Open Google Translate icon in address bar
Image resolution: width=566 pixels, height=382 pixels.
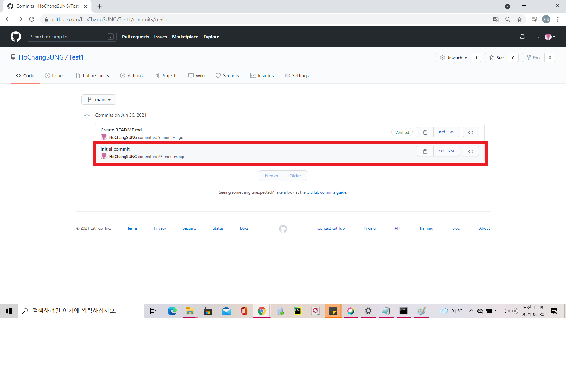coord(496,19)
